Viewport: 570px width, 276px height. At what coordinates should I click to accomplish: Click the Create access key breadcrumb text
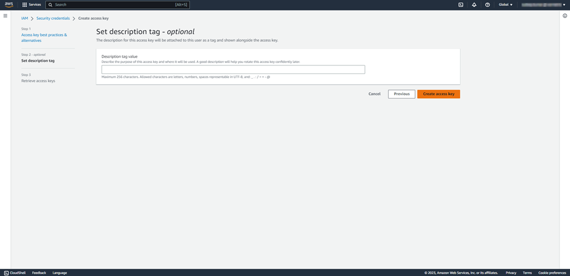(x=94, y=18)
